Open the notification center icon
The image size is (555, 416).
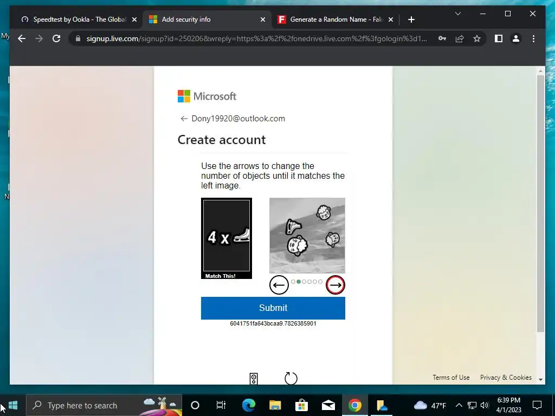tap(537, 405)
